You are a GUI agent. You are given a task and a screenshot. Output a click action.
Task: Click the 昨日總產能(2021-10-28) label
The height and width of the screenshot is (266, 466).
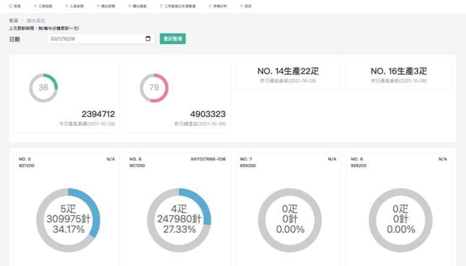[200, 124]
